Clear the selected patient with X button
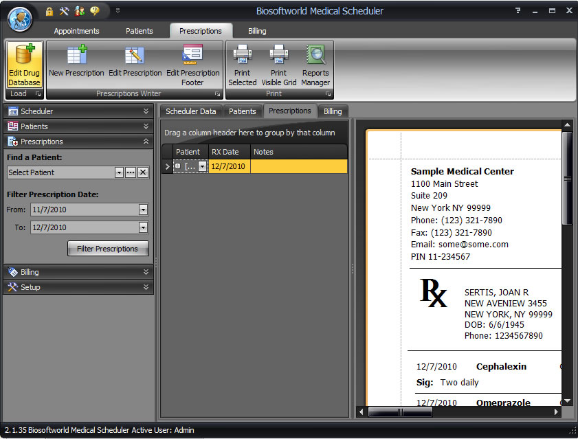Viewport: 578px width, 439px height. tap(143, 172)
